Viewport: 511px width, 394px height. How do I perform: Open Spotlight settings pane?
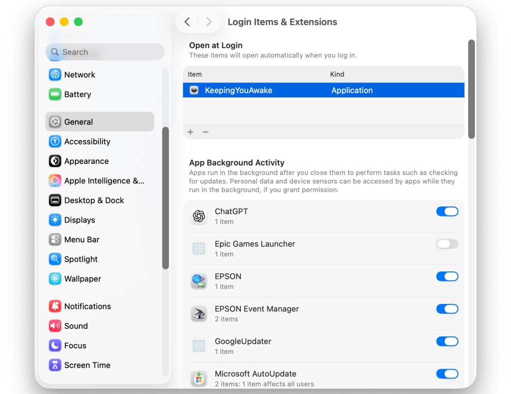click(81, 259)
